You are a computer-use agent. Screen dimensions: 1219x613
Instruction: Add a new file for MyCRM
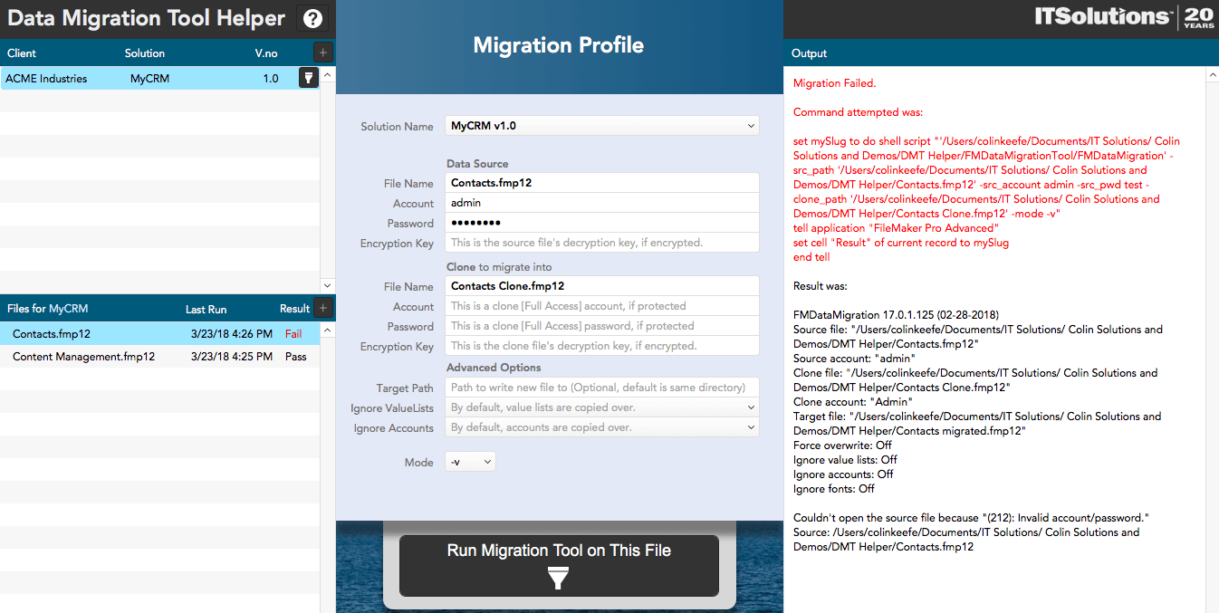[x=323, y=308]
